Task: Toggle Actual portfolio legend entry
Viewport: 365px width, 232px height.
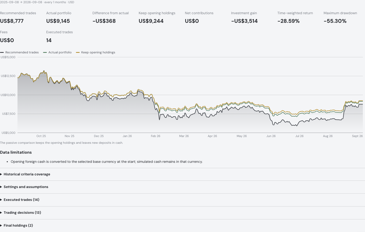Action: tap(57, 52)
